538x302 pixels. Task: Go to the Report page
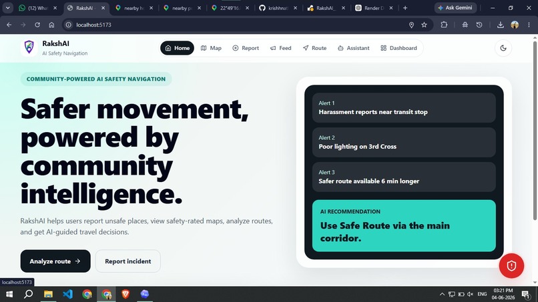point(246,48)
